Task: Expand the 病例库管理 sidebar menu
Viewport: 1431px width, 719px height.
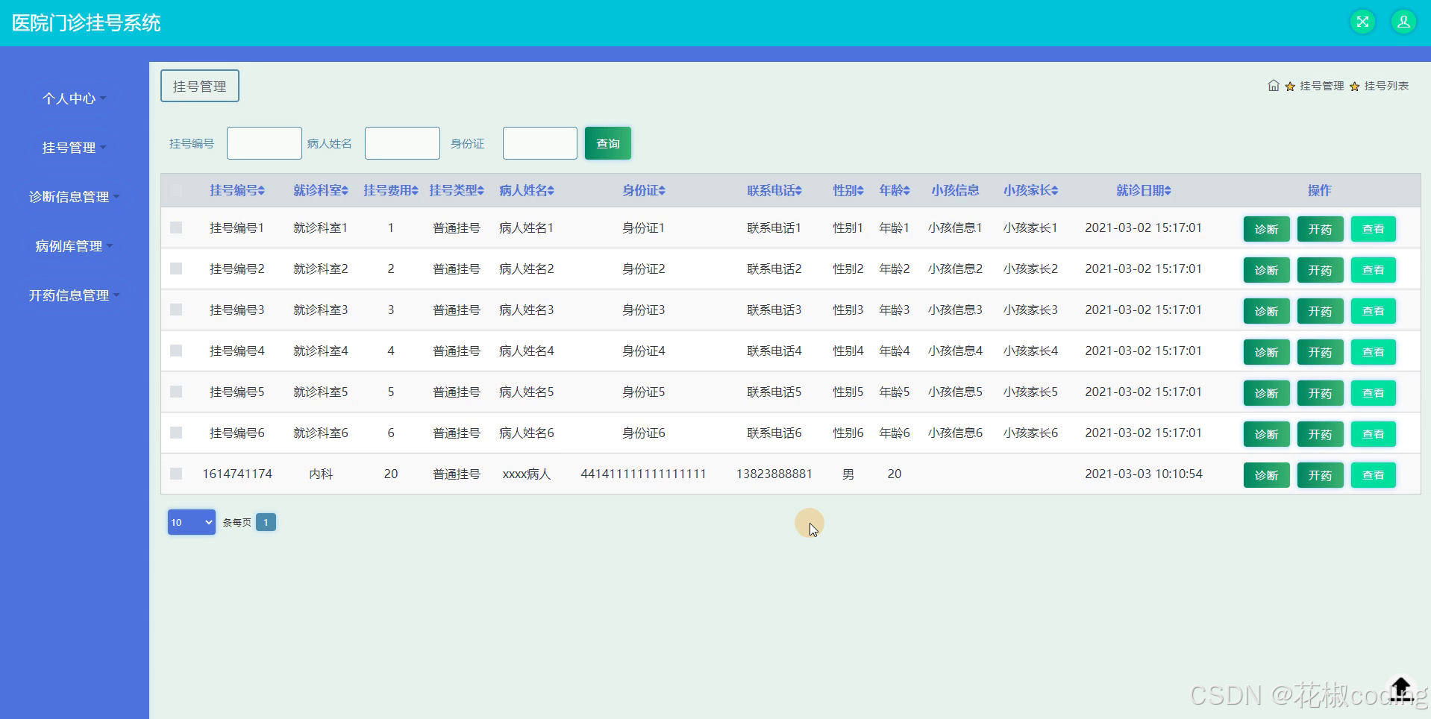Action: [x=74, y=246]
